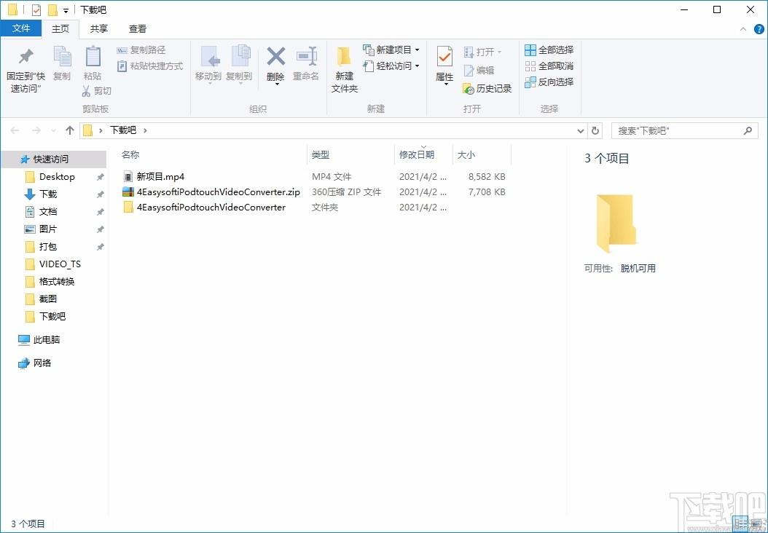Click Properties icon in title bar
Viewport: 768px width, 533px height.
[x=36, y=9]
